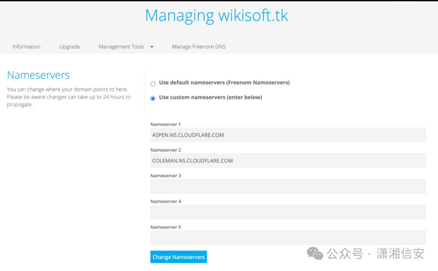
Task: Open the Management Tools menu
Action: pos(121,47)
